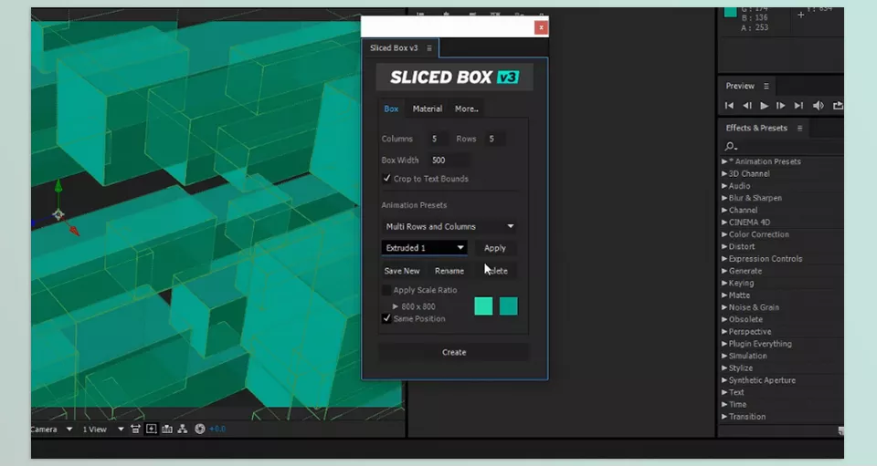Click the Apply preset button
The image size is (877, 466).
495,248
